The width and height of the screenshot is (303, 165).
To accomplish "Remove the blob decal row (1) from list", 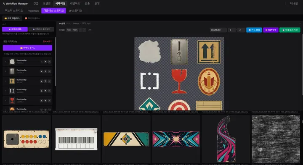I will (x=49, y=62).
